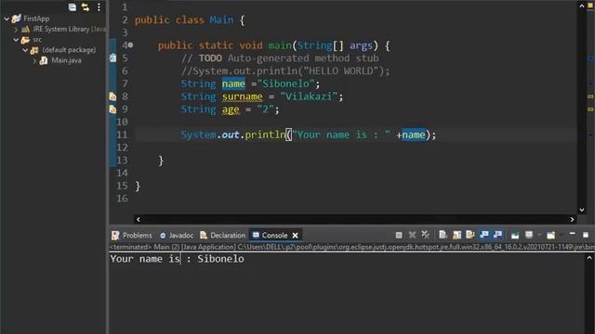Select the (default package) item
The image size is (595, 334).
coord(69,49)
